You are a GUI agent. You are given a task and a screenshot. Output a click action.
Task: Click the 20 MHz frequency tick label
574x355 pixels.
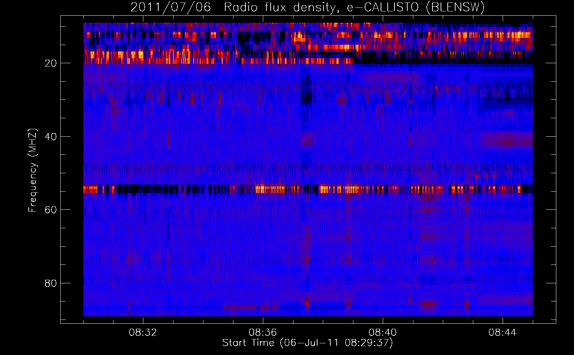51,63
